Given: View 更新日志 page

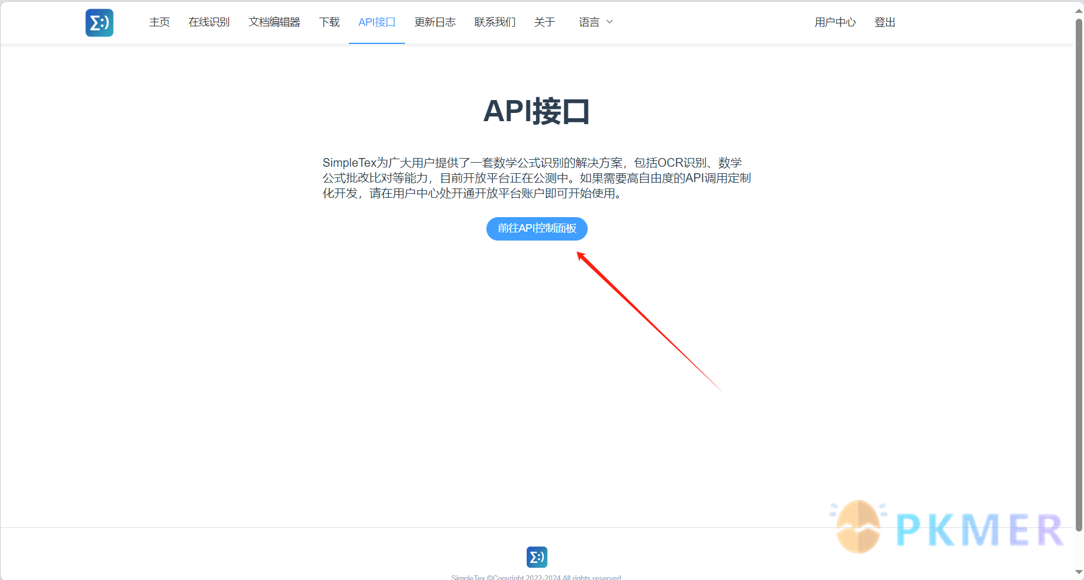Looking at the screenshot, I should tap(435, 22).
